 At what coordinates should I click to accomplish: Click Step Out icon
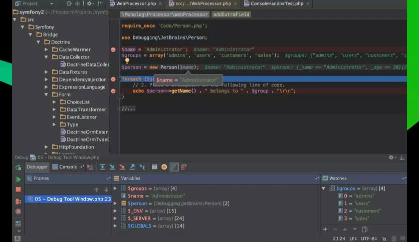click(x=132, y=167)
